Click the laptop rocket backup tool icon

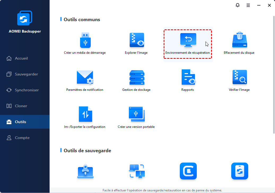pos(85,171)
